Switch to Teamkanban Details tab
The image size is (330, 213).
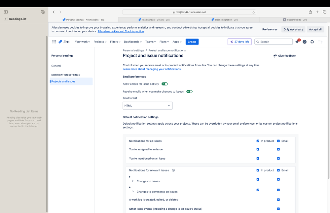click(154, 20)
